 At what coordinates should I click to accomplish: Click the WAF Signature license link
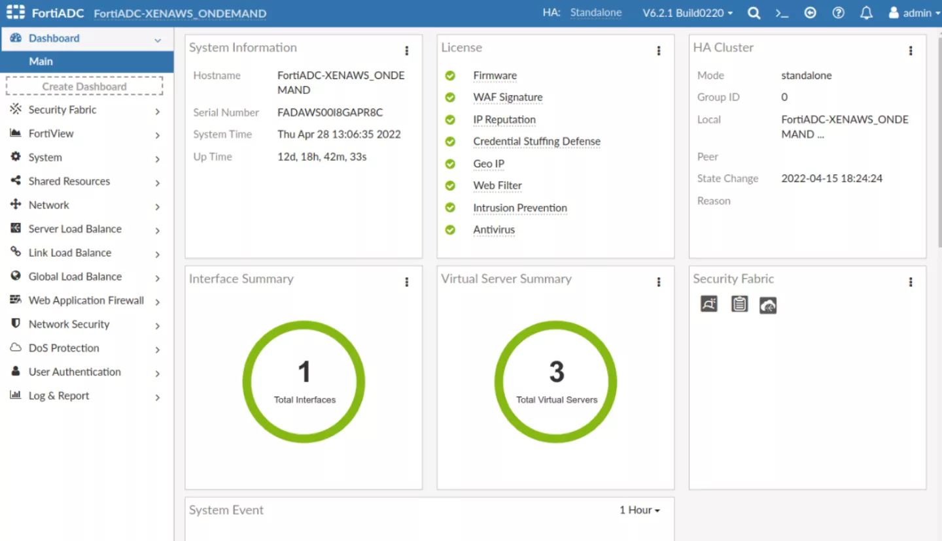point(508,97)
